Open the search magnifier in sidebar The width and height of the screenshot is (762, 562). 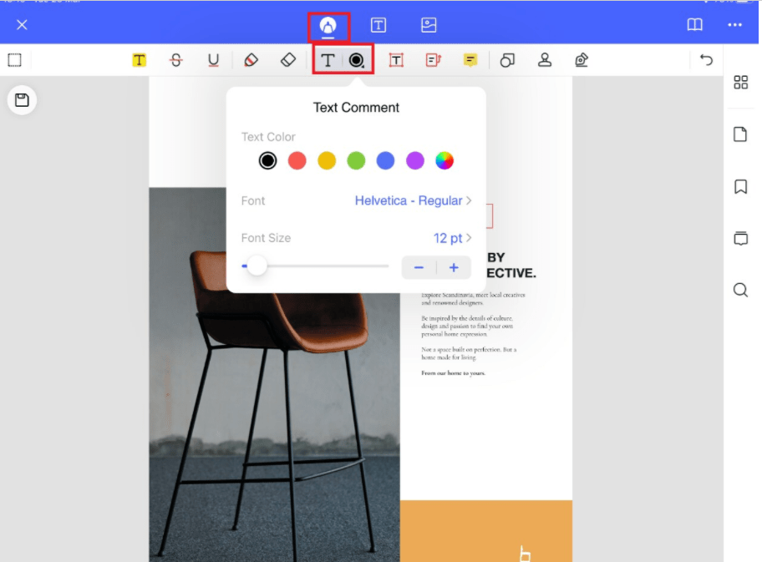740,290
